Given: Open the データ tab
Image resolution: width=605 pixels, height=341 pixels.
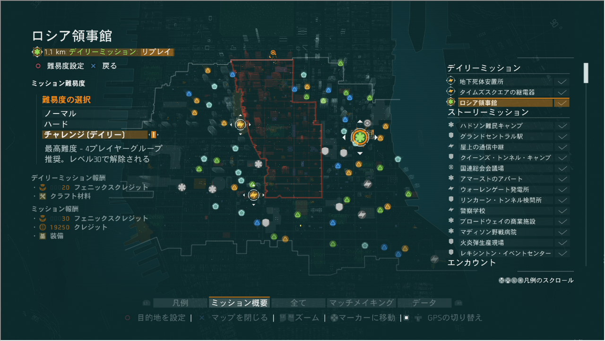Looking at the screenshot, I should (424, 303).
